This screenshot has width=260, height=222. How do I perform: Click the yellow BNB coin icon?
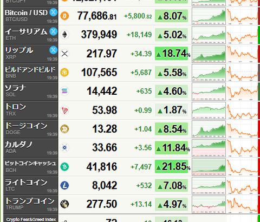64,73
